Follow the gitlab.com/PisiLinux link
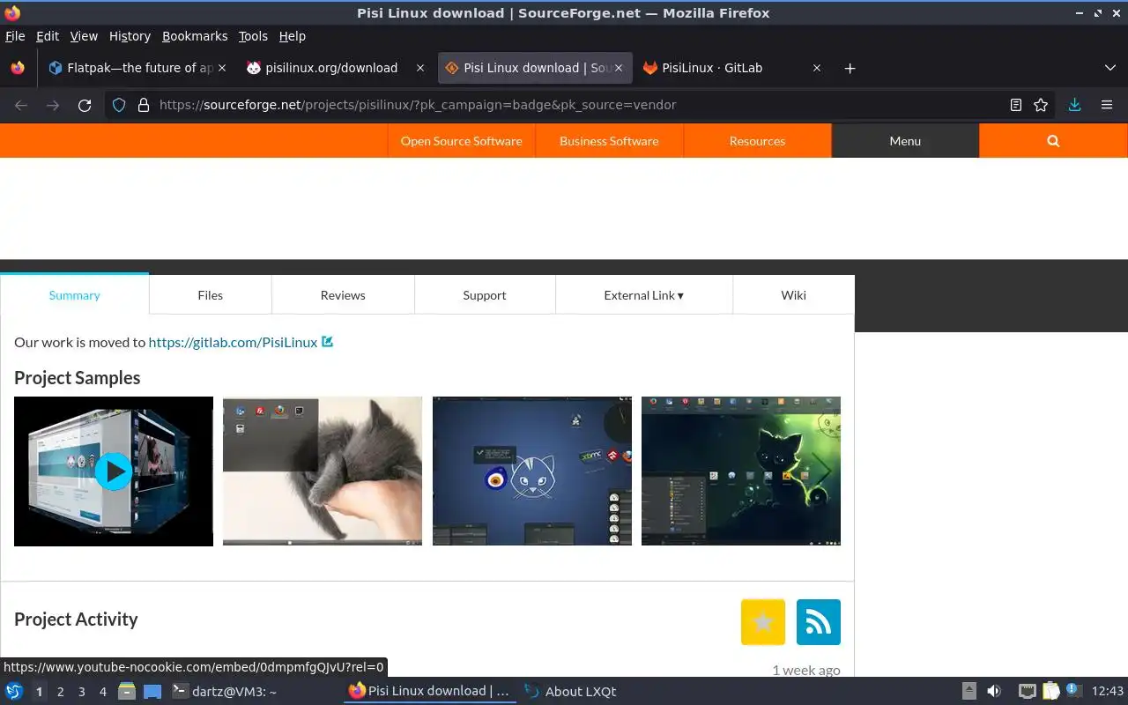Image resolution: width=1128 pixels, height=705 pixels. 233,342
